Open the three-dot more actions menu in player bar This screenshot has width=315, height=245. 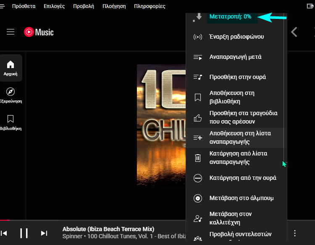pyautogui.click(x=295, y=233)
